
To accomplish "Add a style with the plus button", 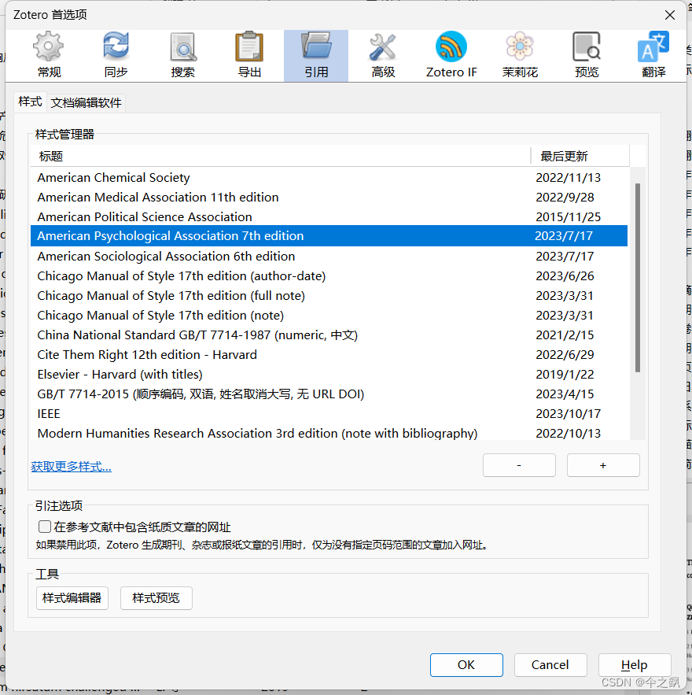I will coord(603,465).
